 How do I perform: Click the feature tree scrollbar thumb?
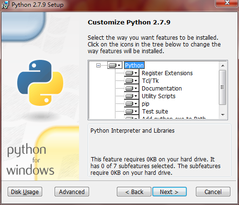coord(223,87)
